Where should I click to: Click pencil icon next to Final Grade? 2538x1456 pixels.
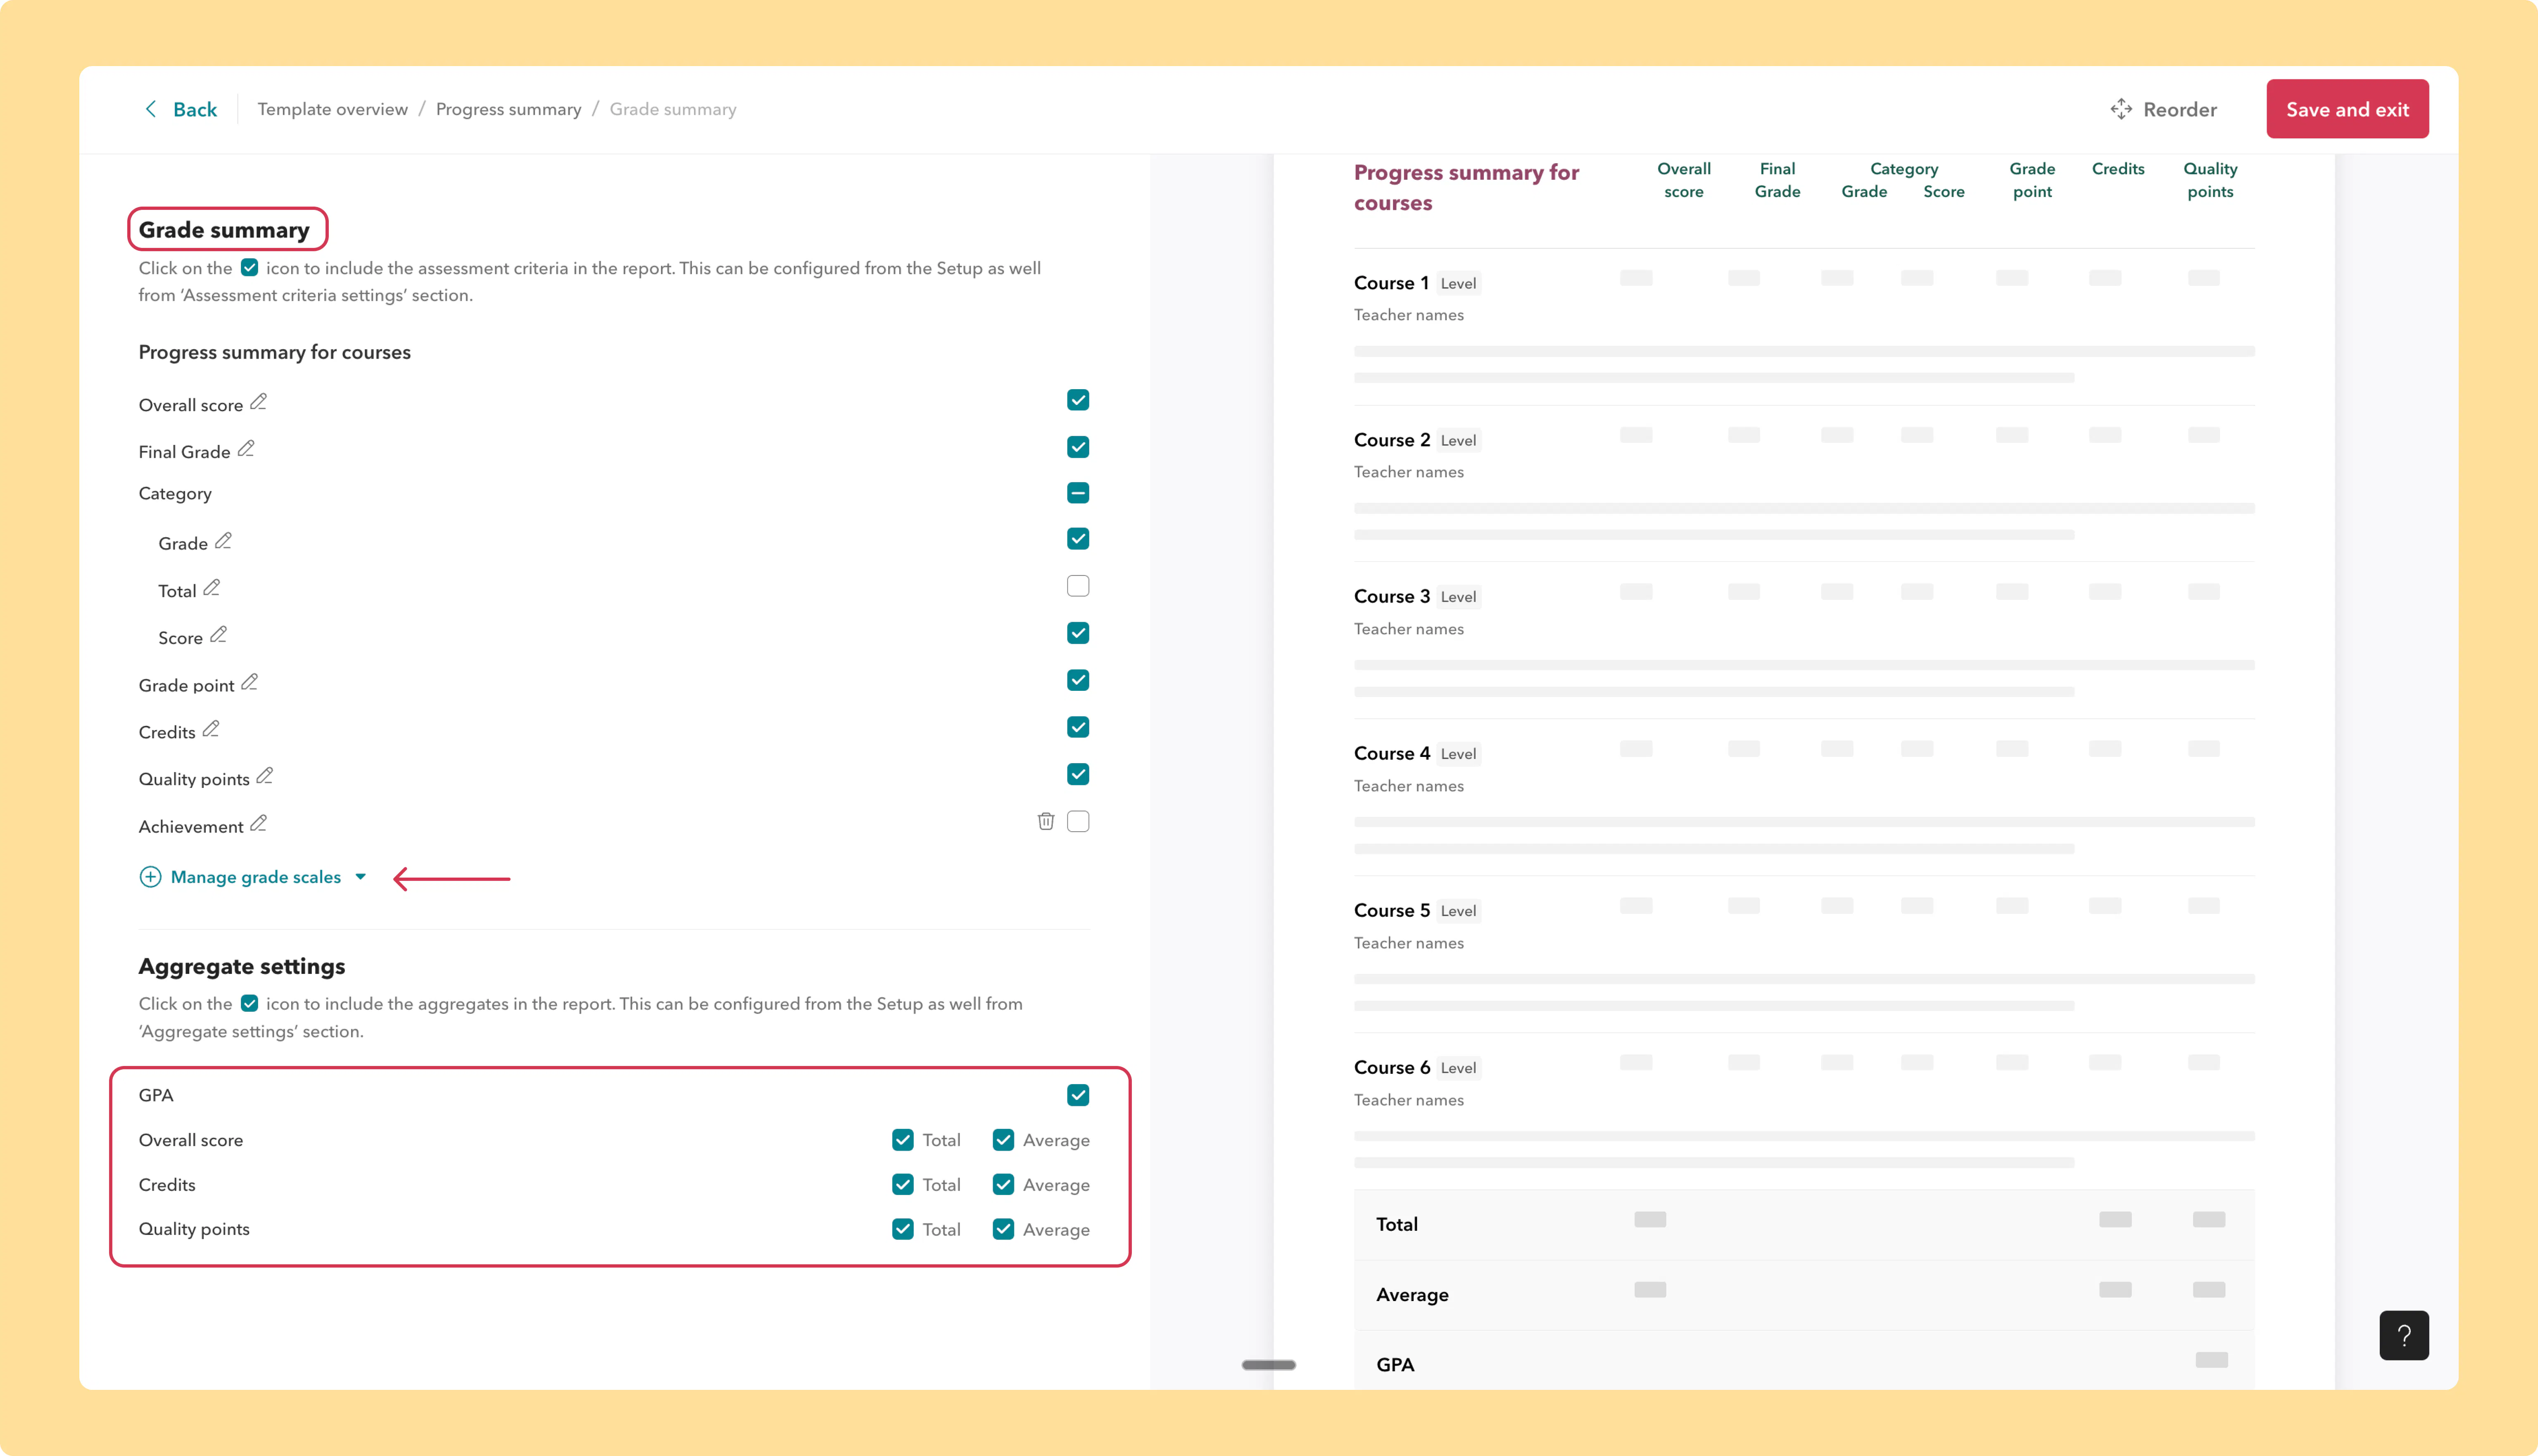pyautogui.click(x=246, y=449)
